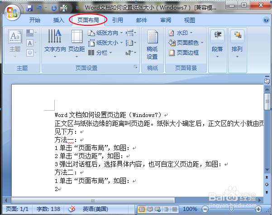Click the zoom out minus button
Viewport: 272px width, 215px height.
click(205, 209)
